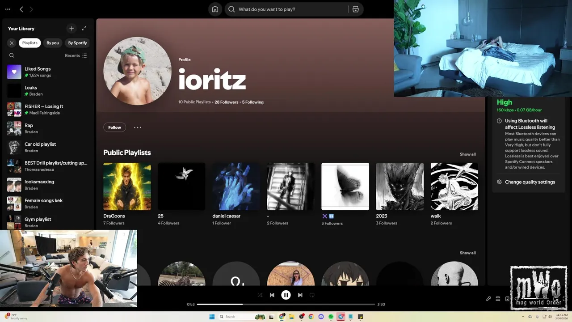Create a playlist with the plus icon
This screenshot has width=572, height=322.
tap(71, 28)
